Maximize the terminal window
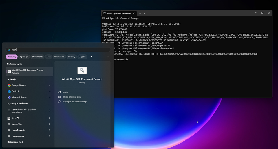The height and width of the screenshot is (149, 278). coord(262,13)
